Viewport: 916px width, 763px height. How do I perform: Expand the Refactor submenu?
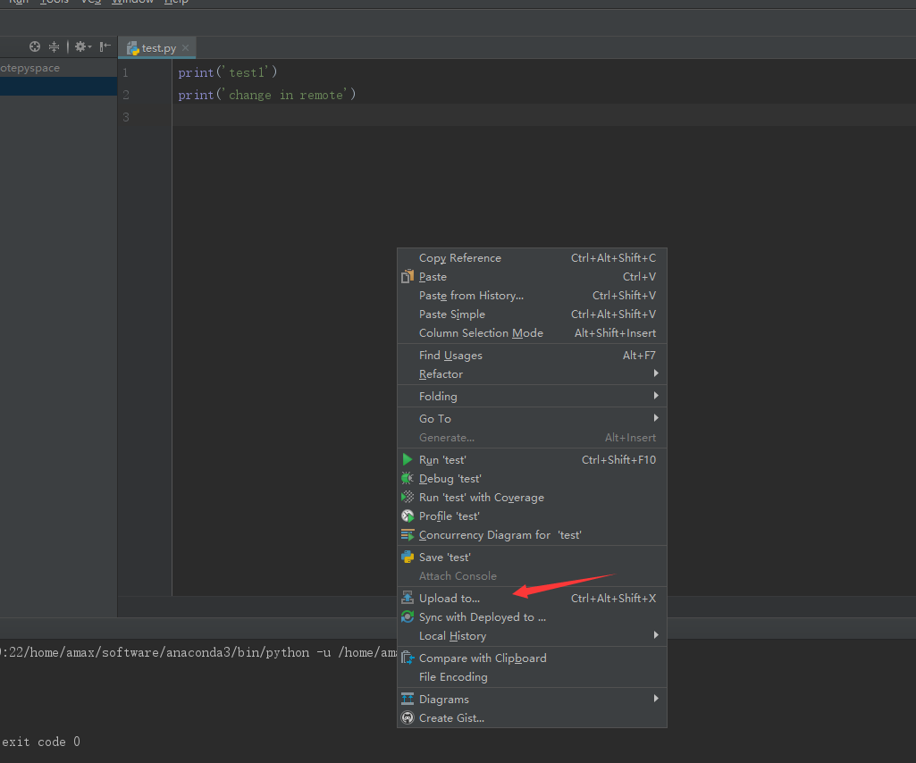pos(441,374)
